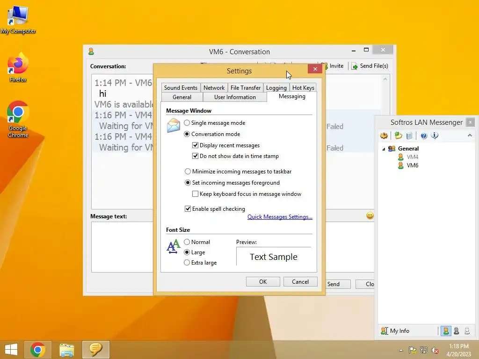479x359 pixels.
Task: Select Minimize incoming messages to taskbar
Action: click(x=238, y=172)
